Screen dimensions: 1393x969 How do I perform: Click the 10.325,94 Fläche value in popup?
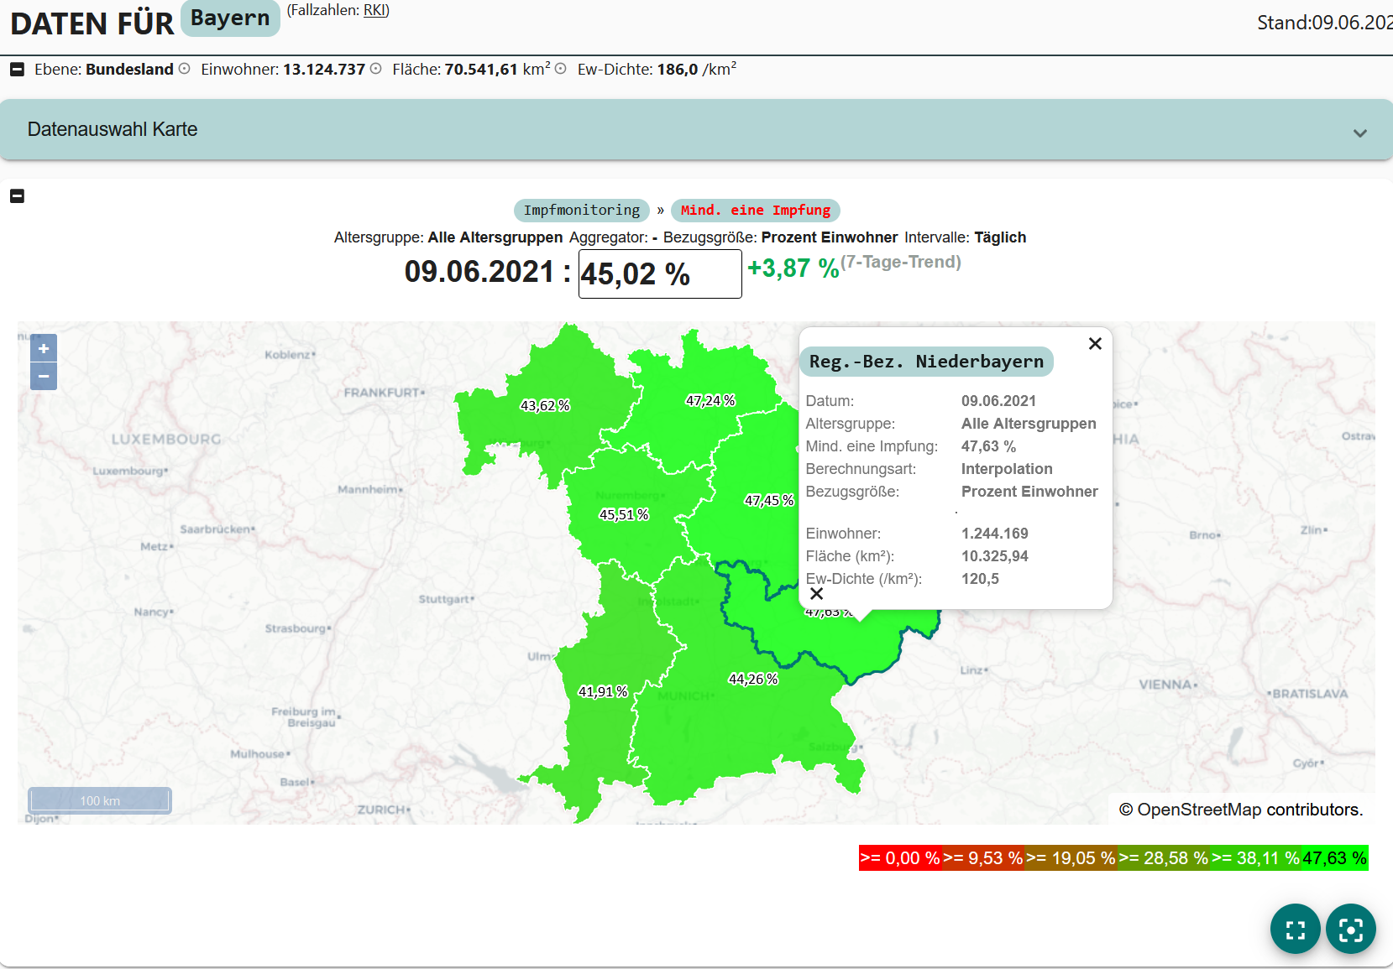pos(995,556)
